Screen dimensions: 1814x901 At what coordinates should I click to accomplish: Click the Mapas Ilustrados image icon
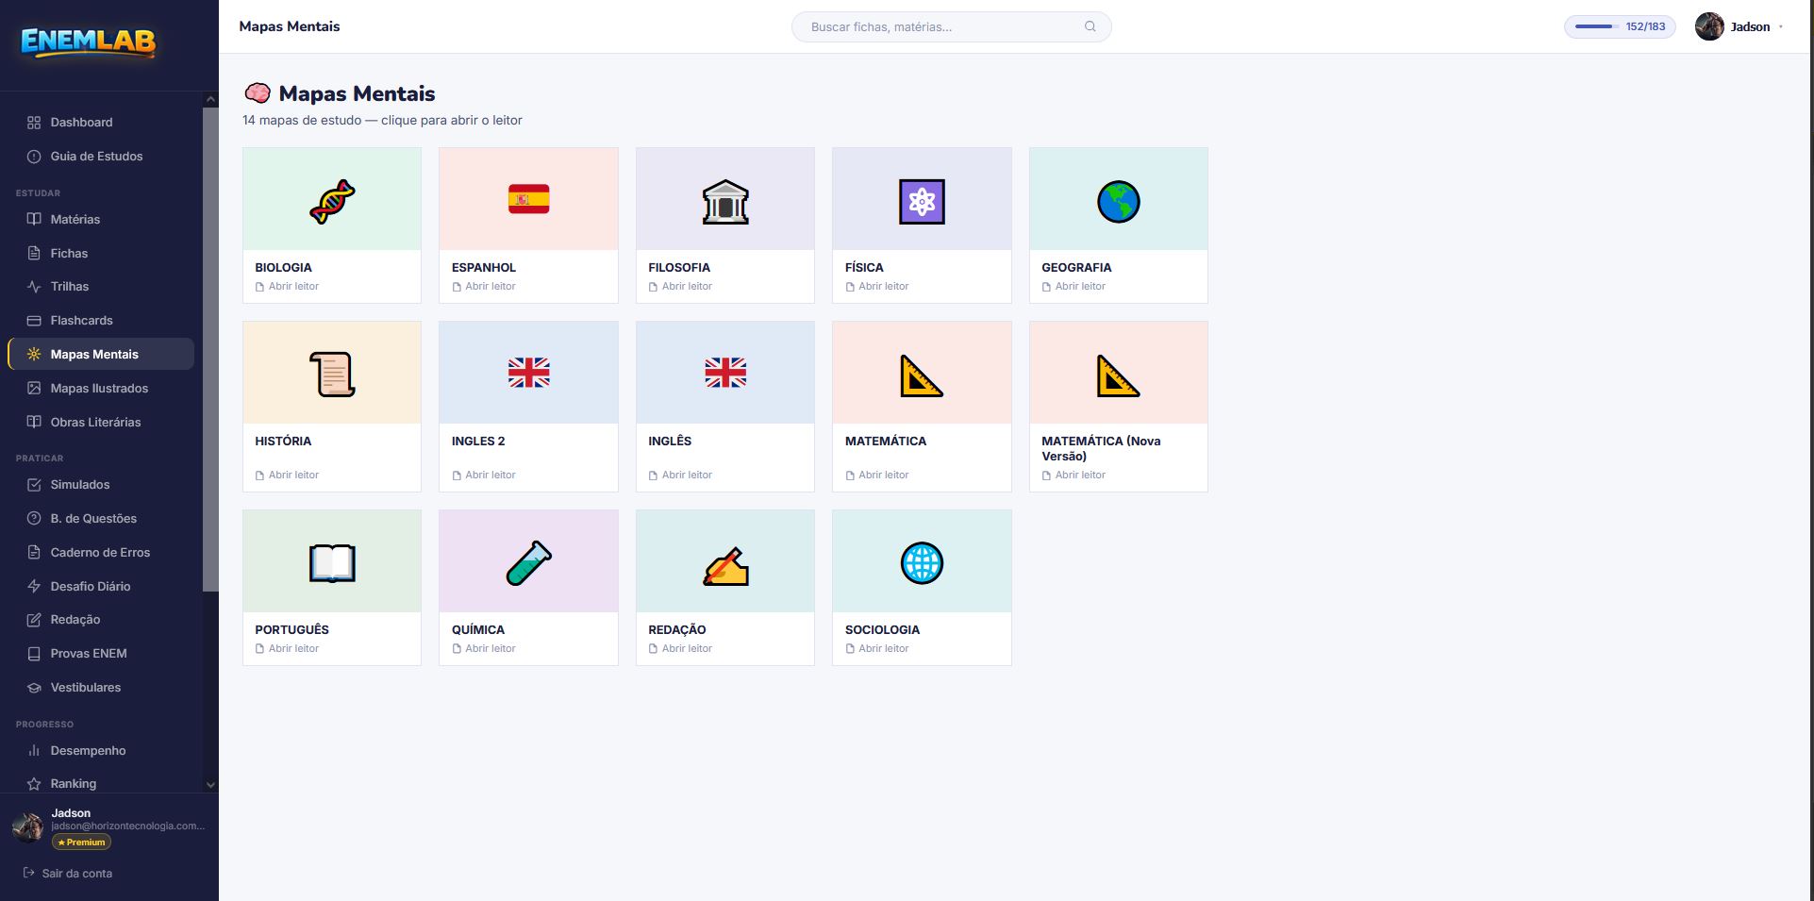(x=34, y=389)
